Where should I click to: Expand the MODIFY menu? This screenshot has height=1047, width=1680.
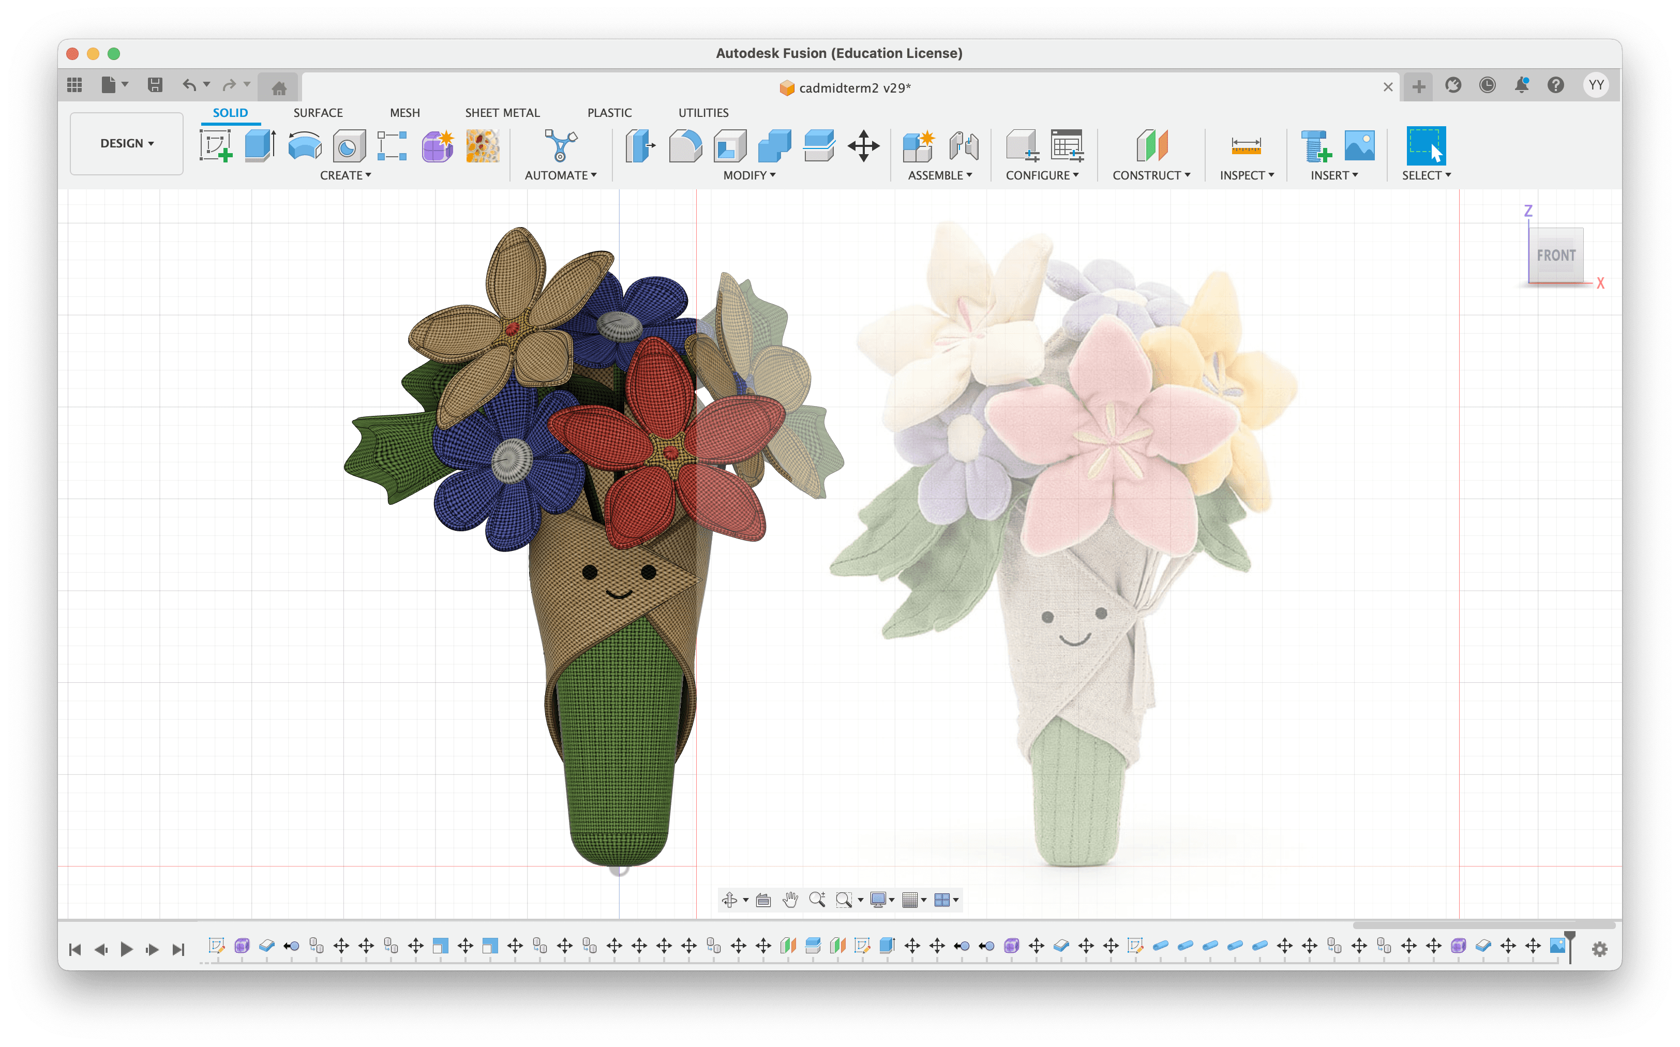click(749, 176)
